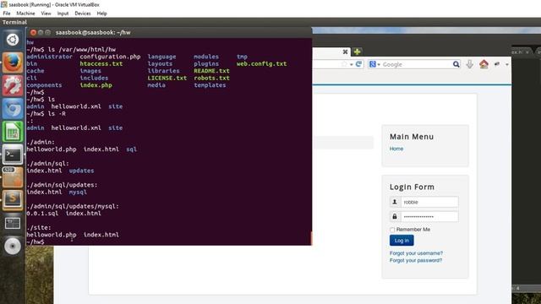
Task: Open the Forgot your password link
Action: point(416,260)
